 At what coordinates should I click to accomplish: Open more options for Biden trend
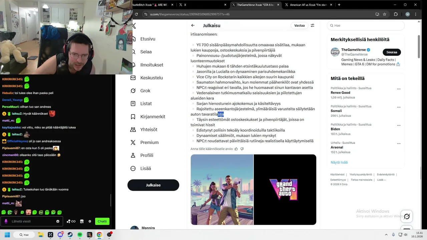click(399, 125)
